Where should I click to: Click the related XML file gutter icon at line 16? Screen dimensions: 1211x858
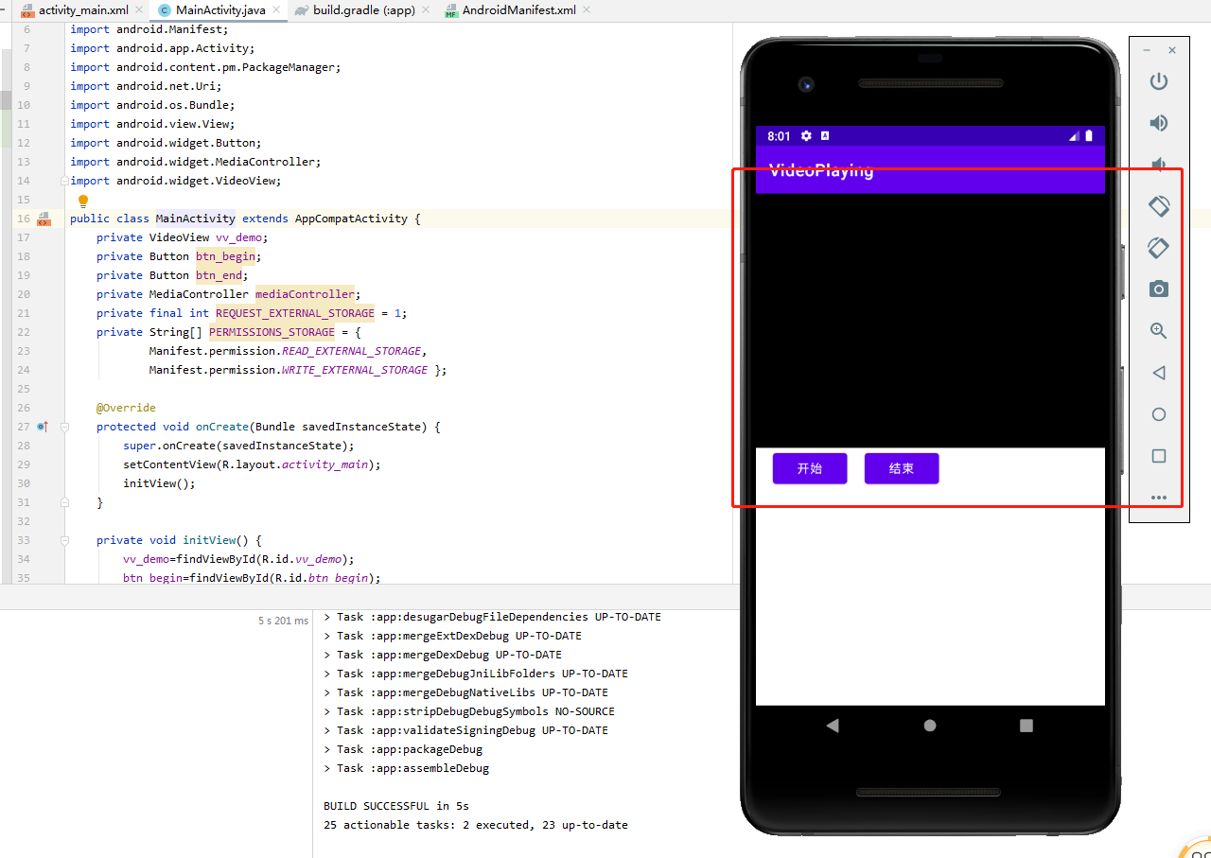[43, 219]
